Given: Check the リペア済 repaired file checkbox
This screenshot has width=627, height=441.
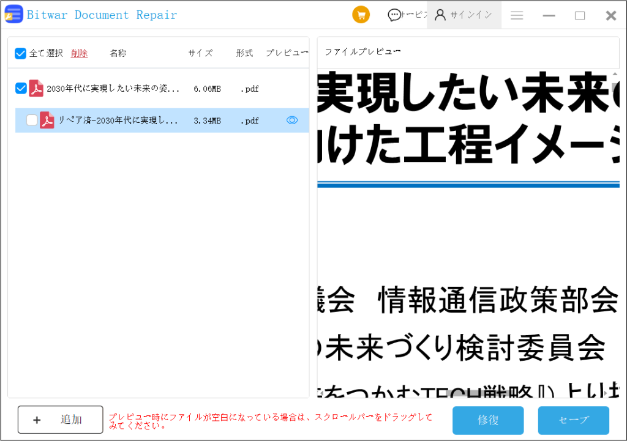Looking at the screenshot, I should point(32,120).
